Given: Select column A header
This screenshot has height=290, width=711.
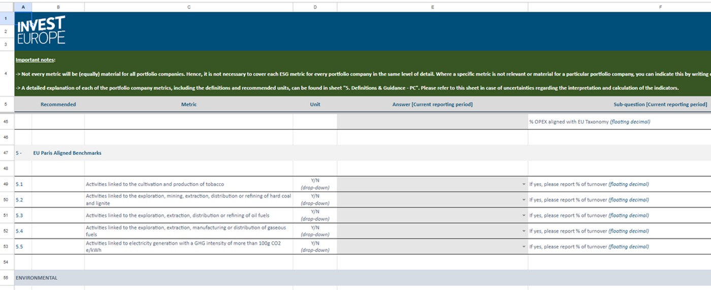Looking at the screenshot, I should pyautogui.click(x=23, y=7).
